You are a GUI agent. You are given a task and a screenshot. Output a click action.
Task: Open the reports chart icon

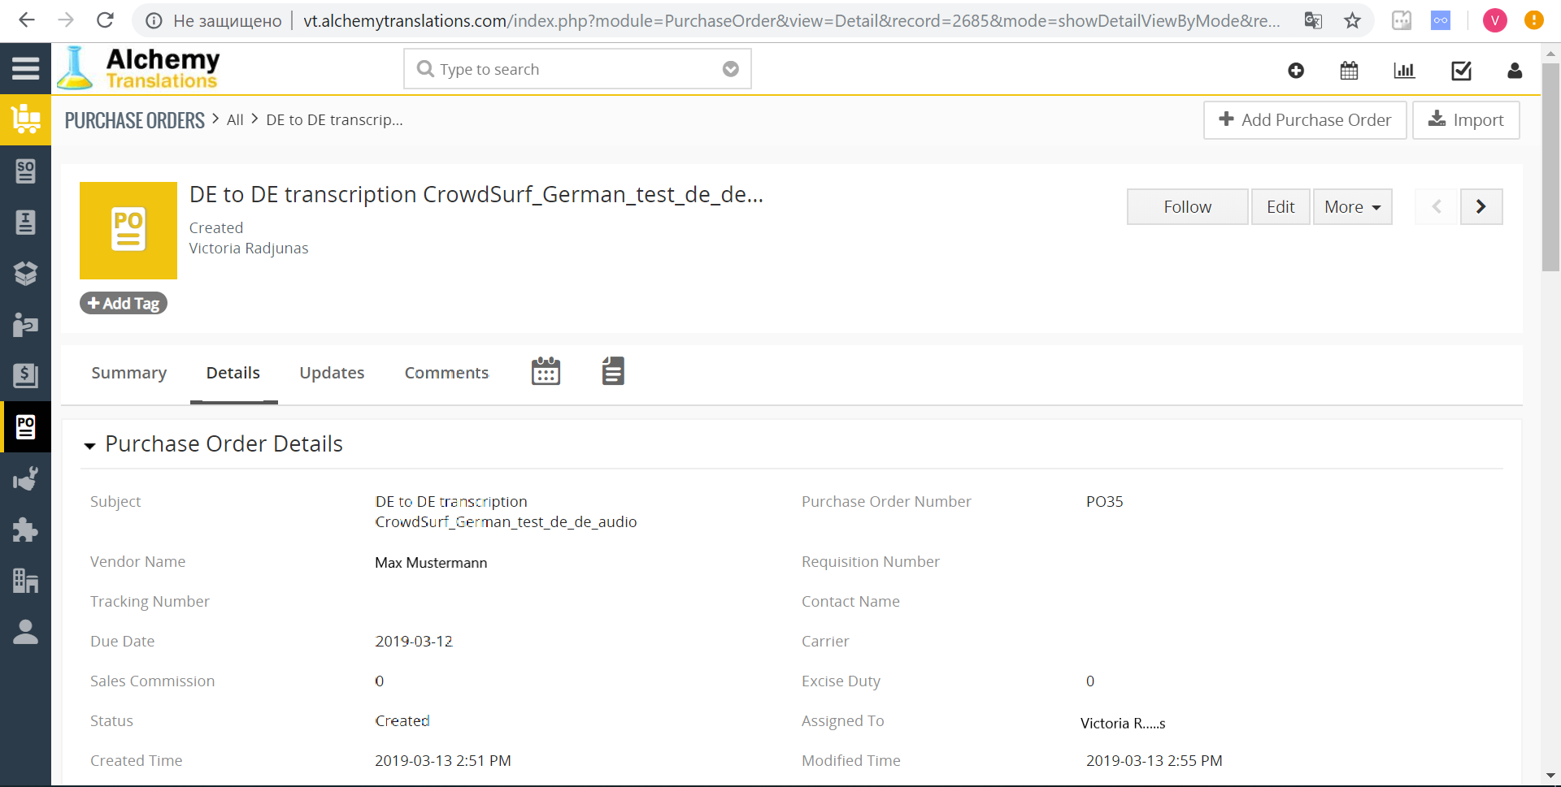(x=1404, y=71)
